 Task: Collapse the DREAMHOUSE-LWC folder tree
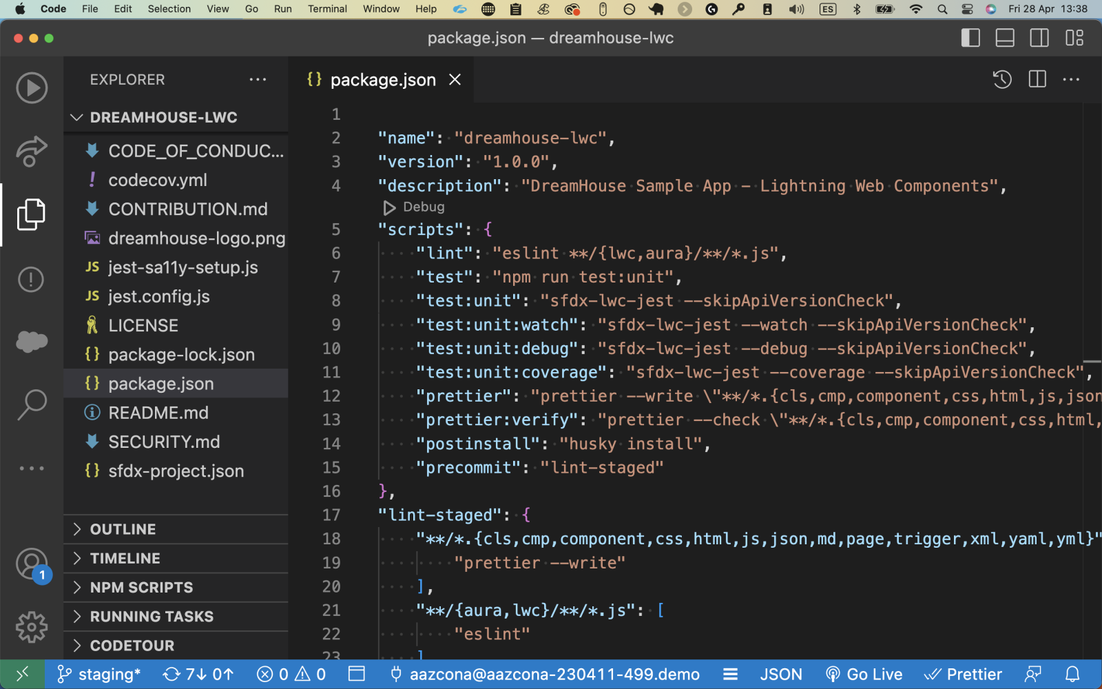click(163, 118)
